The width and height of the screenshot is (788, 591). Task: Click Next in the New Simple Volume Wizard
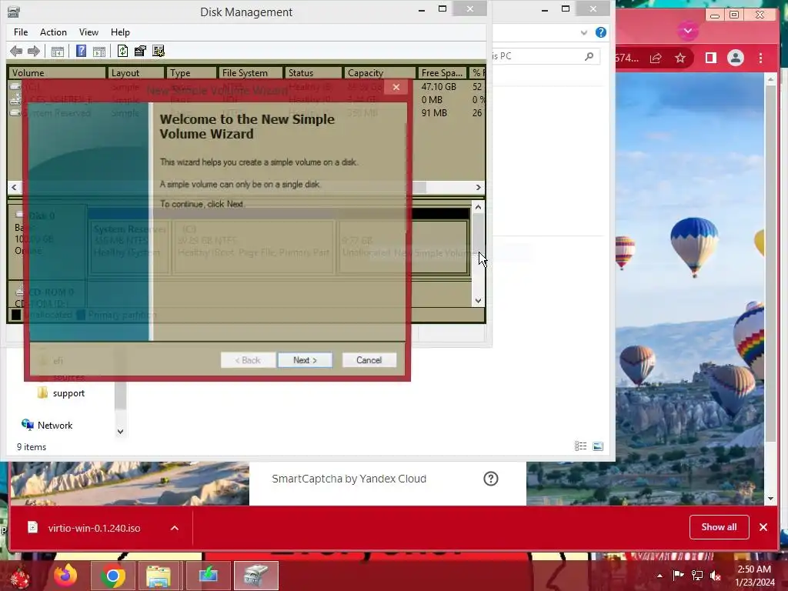pos(305,360)
